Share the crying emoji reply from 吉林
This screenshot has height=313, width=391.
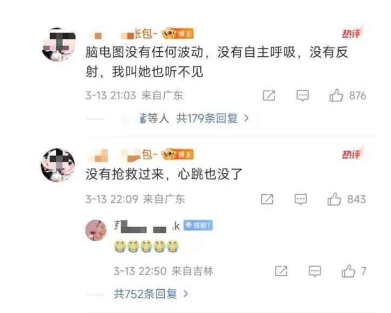(x=281, y=271)
